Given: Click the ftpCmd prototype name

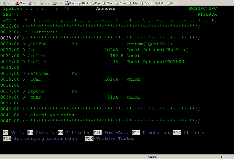Looking at the screenshot, I should 36,91.
